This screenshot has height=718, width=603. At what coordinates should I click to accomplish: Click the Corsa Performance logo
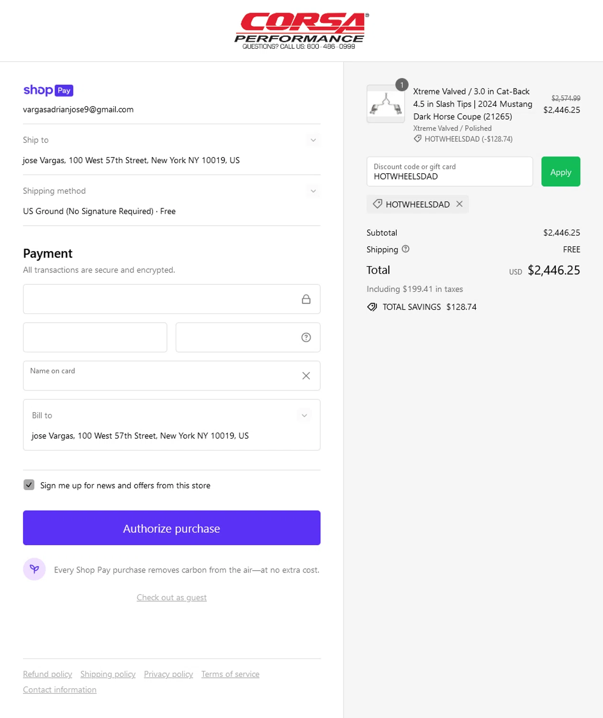point(301,31)
